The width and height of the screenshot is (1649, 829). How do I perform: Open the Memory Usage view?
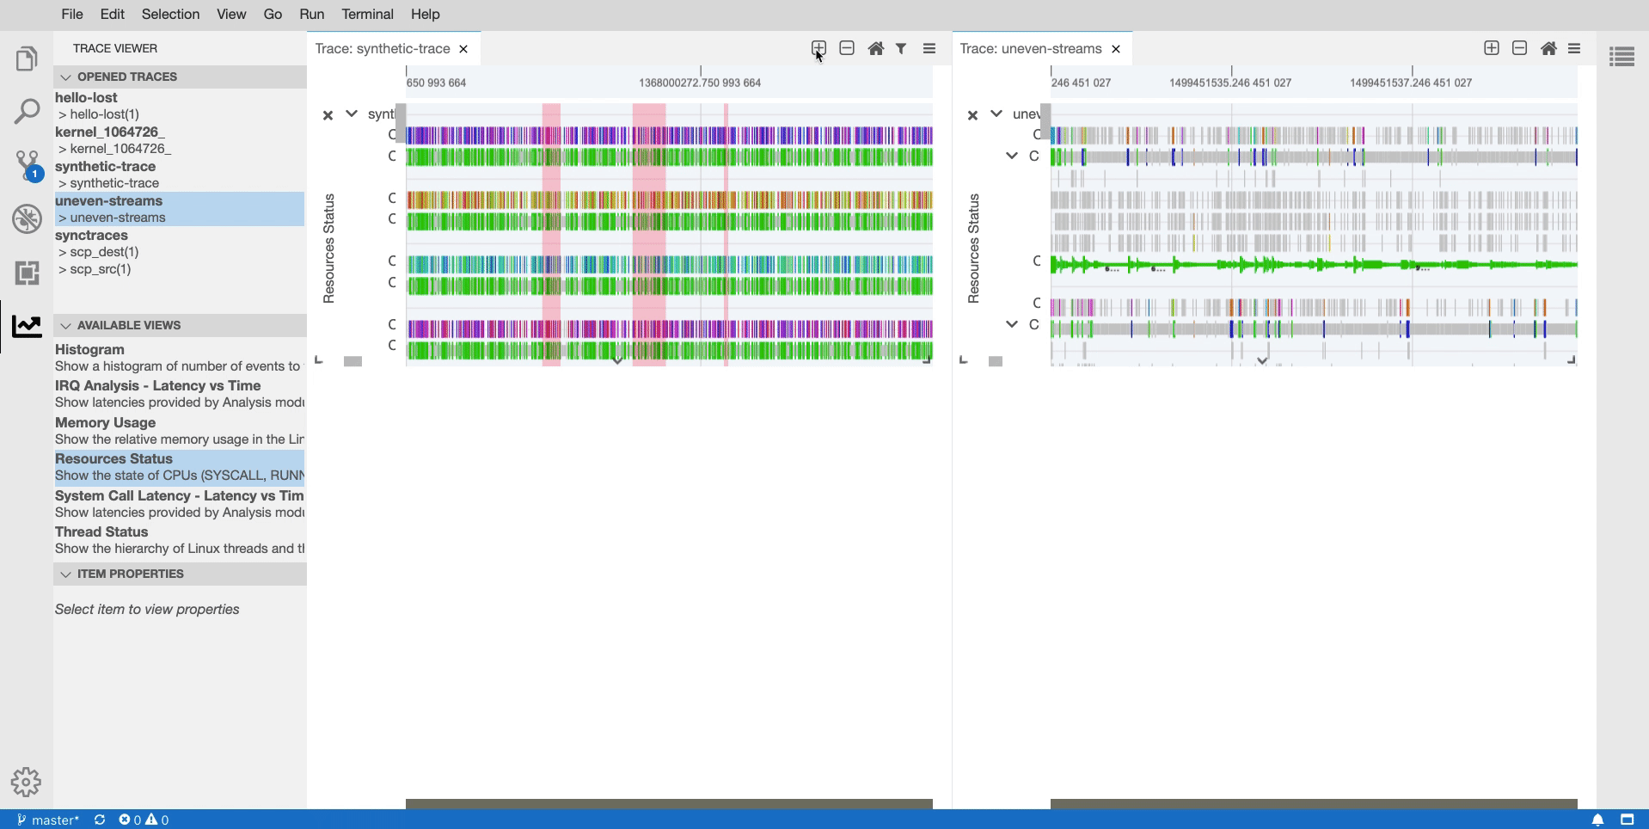point(180,431)
